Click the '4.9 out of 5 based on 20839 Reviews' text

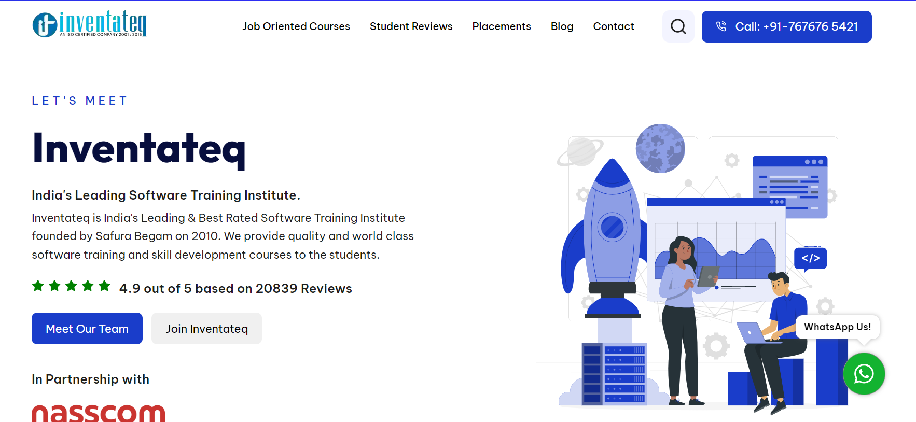pyautogui.click(x=235, y=288)
